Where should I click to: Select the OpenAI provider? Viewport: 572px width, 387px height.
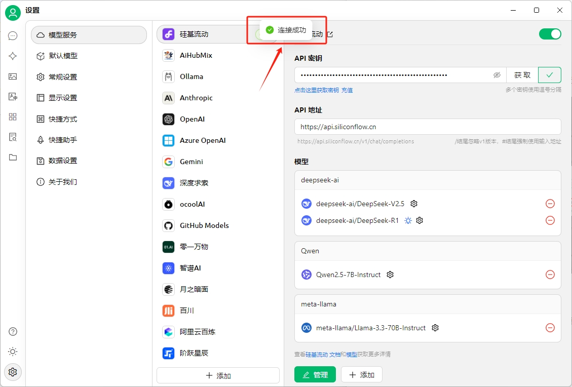(218, 119)
